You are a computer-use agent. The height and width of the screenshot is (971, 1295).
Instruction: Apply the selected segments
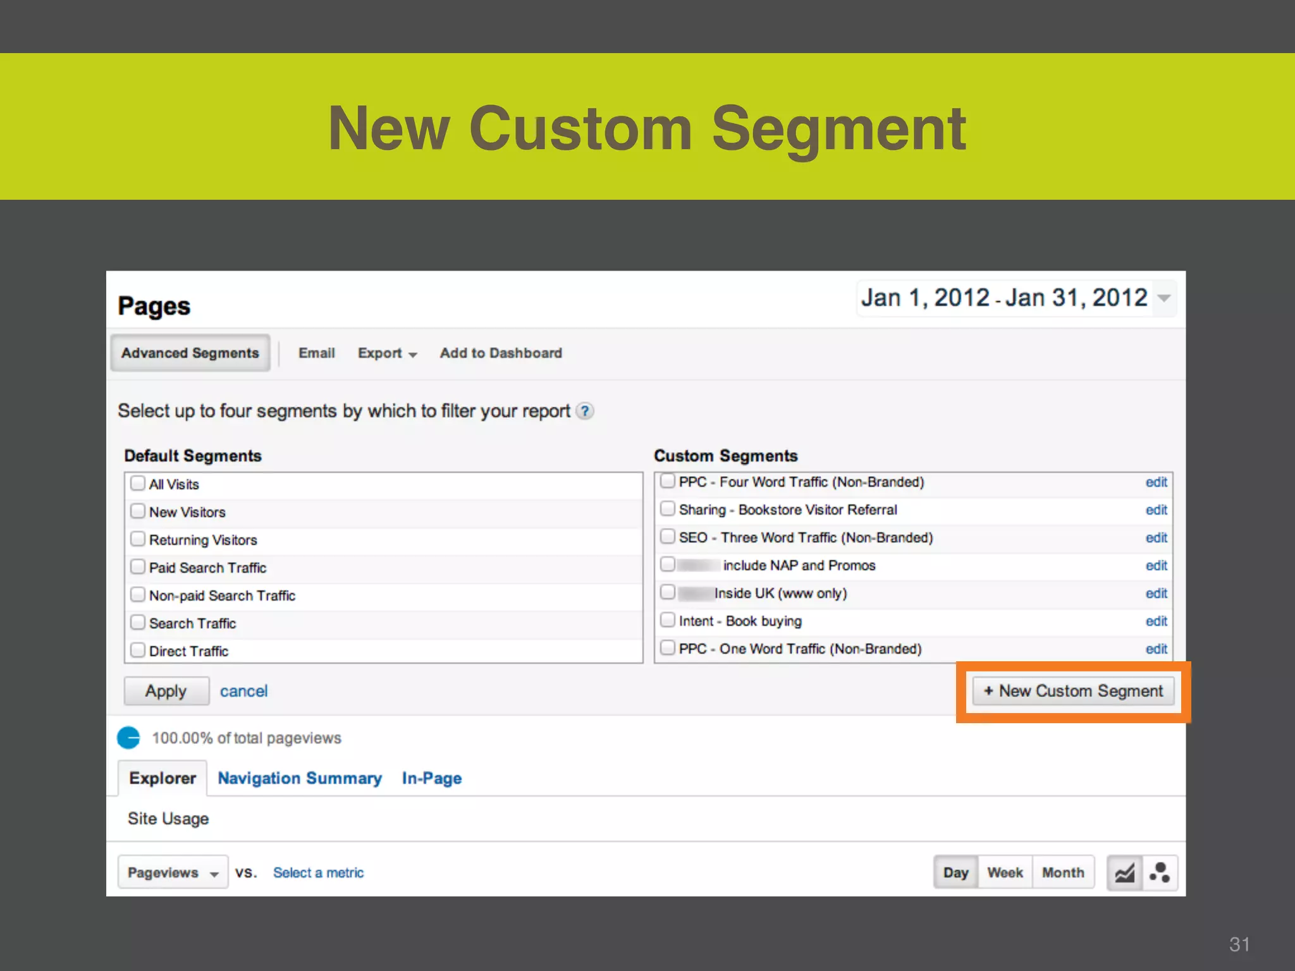coord(166,691)
